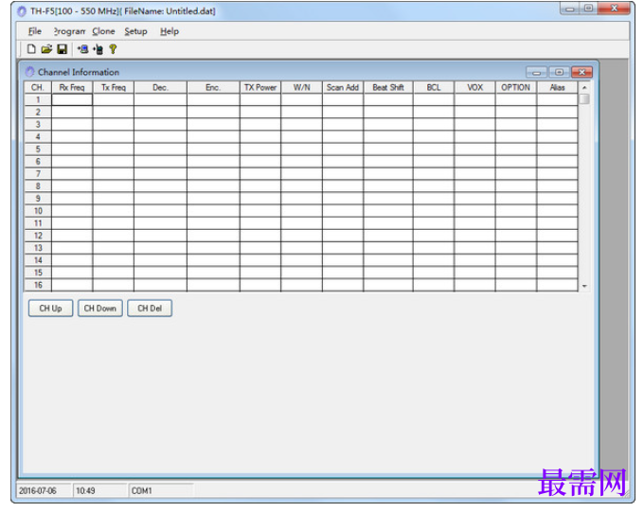Click the Enc. column header
This screenshot has width=644, height=512.
(x=213, y=87)
